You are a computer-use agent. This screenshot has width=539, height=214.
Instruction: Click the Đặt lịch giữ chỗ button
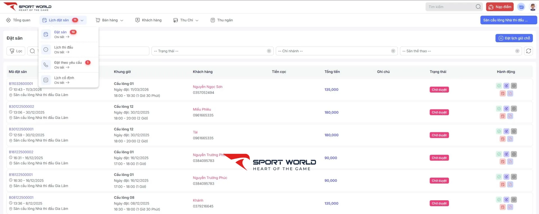514,38
